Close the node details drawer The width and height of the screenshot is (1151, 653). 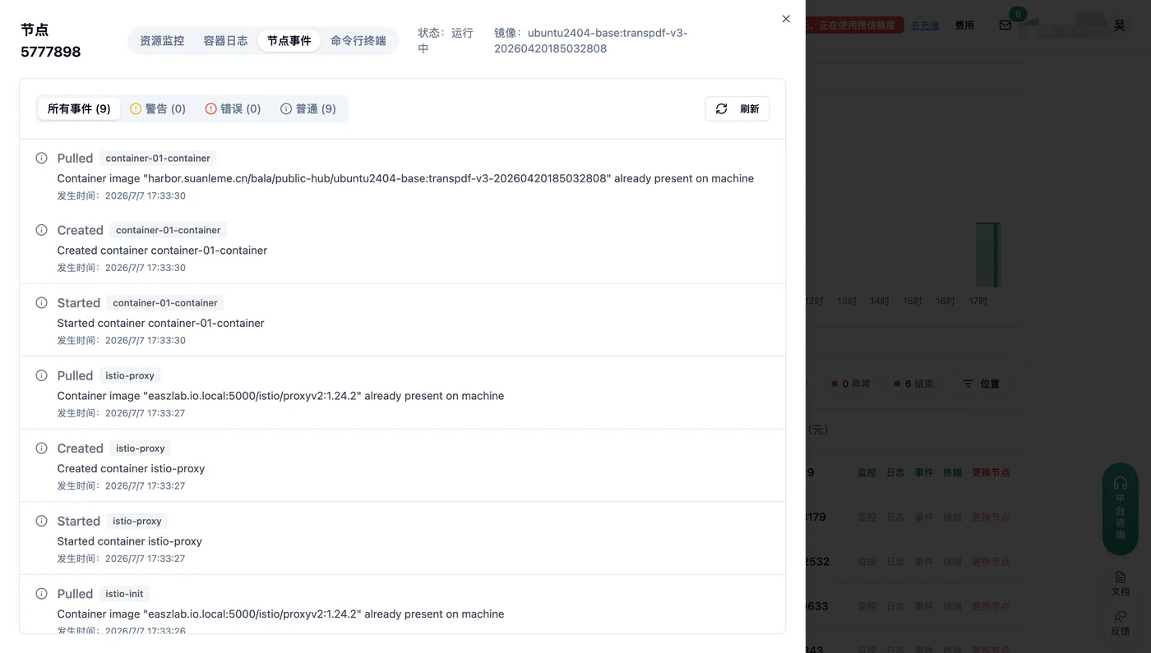click(786, 19)
